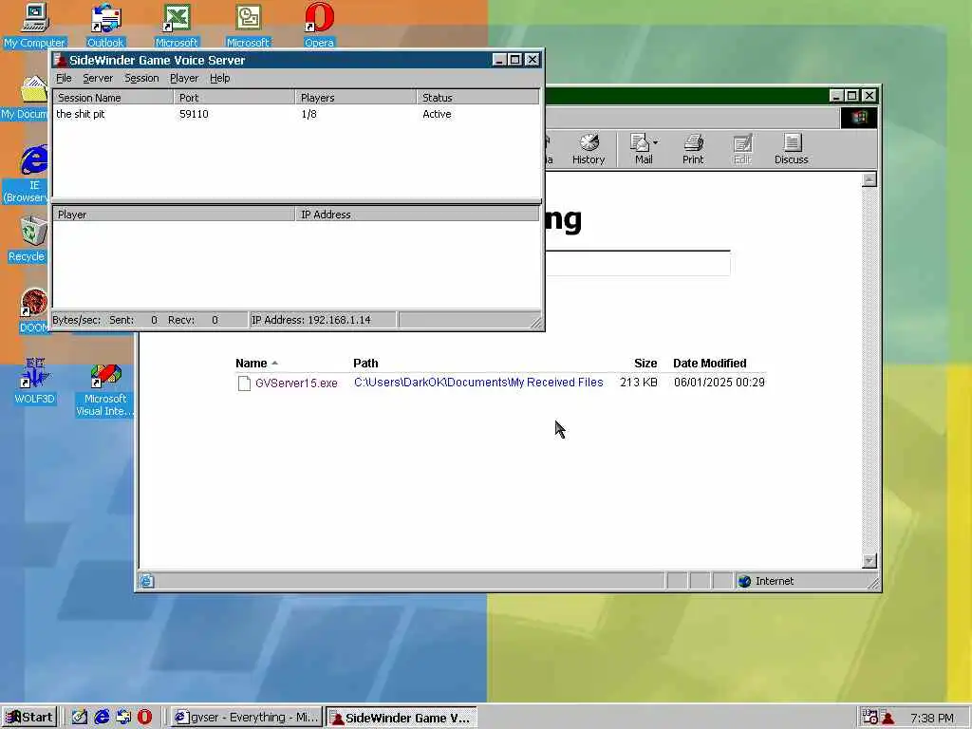Click the first quick launch notepad icon

80,718
